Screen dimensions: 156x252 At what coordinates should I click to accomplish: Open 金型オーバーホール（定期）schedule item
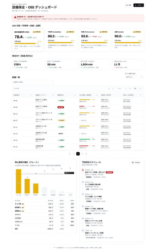coord(94,233)
